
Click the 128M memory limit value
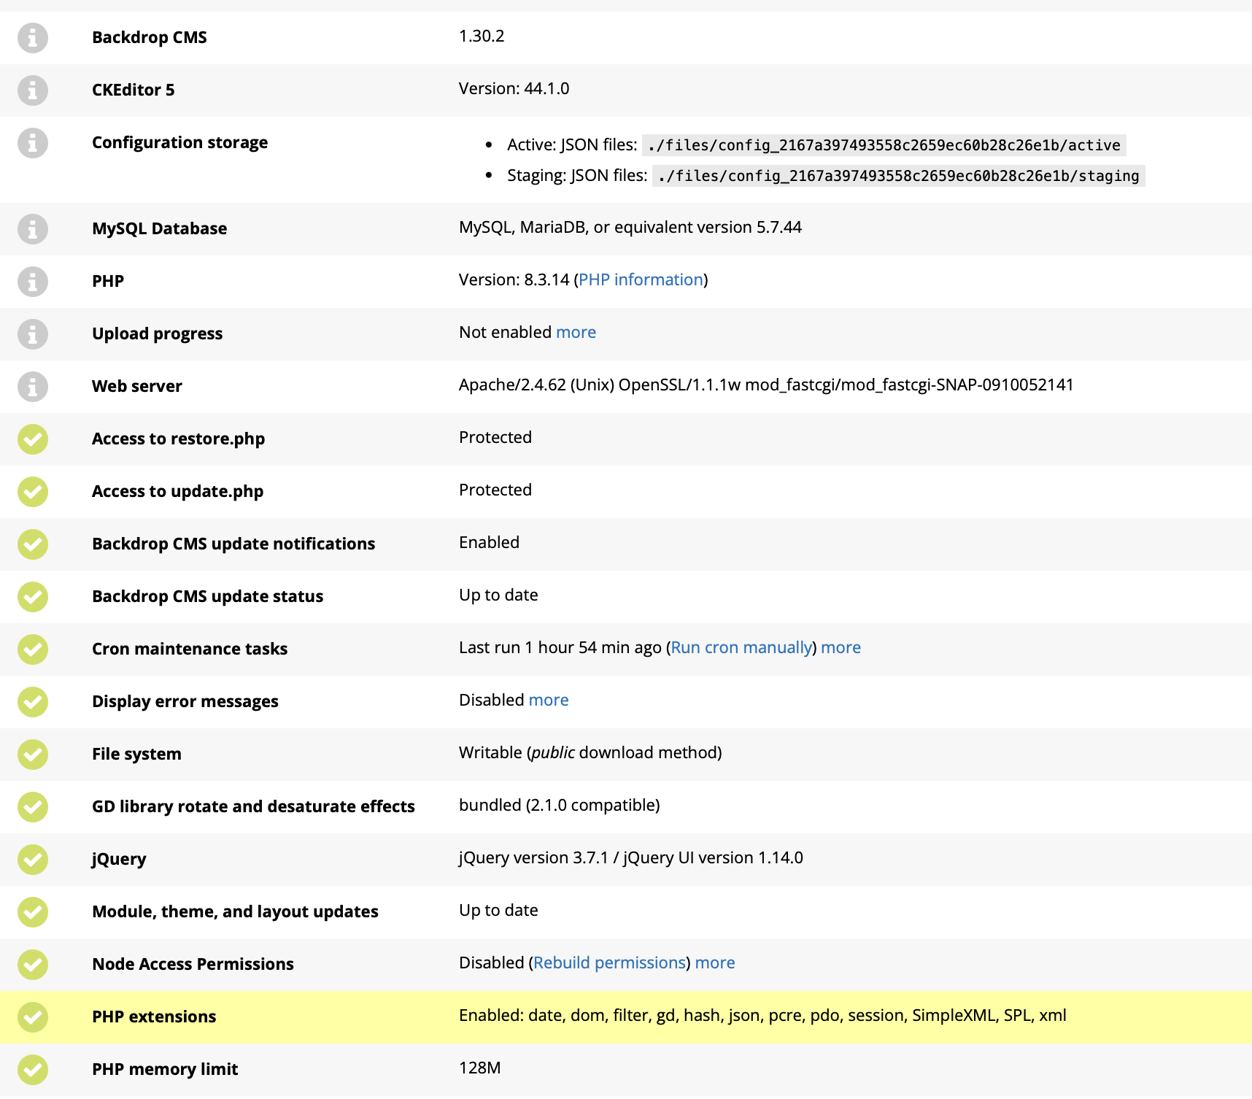(x=480, y=1068)
